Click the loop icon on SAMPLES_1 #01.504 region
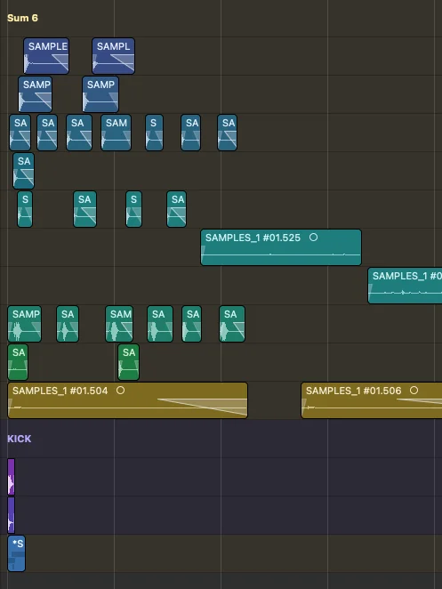Viewport: 442px width, 589px height. pyautogui.click(x=120, y=391)
